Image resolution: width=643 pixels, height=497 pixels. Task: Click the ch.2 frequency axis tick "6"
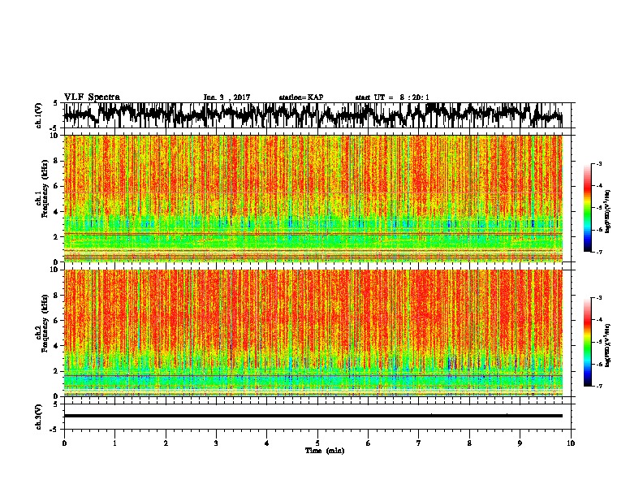(x=56, y=321)
